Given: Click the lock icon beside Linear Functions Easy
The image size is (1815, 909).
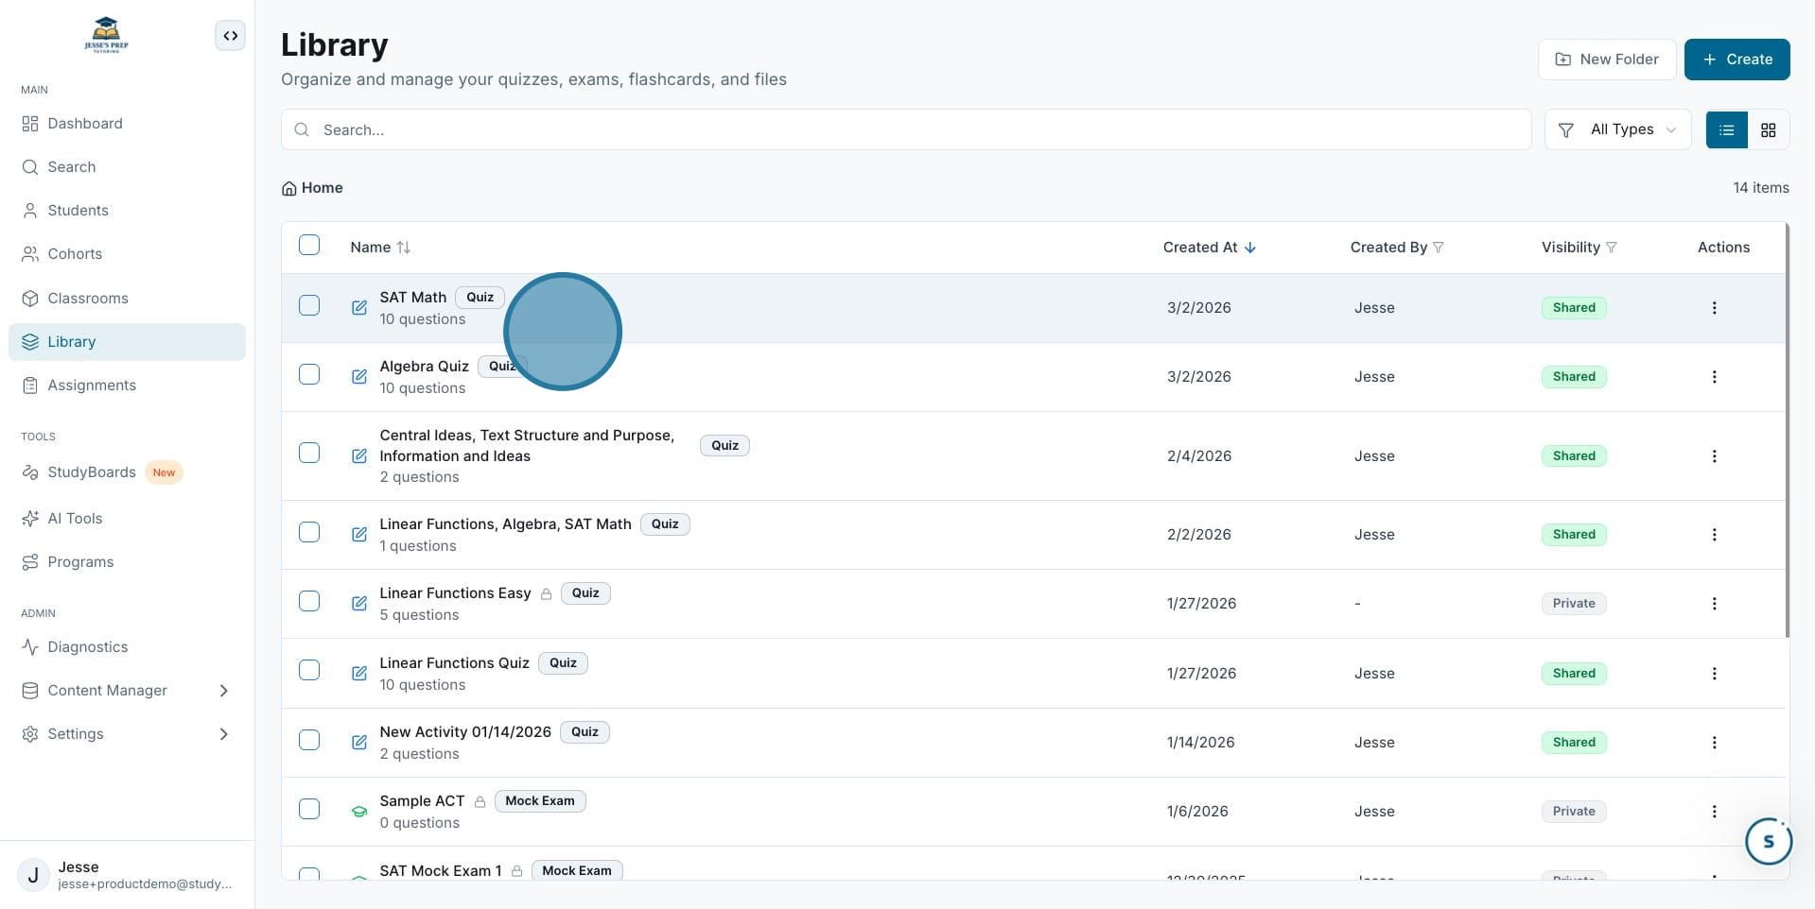Looking at the screenshot, I should [546, 594].
